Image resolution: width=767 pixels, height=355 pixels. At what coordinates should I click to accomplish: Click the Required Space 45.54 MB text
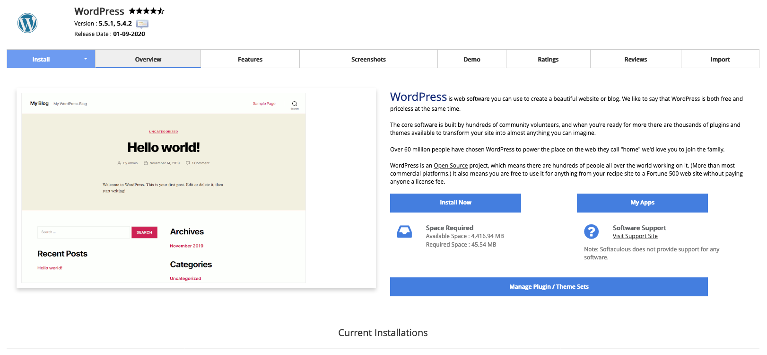coord(461,245)
